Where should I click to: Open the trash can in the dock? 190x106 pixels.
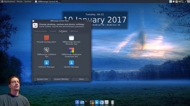tap(113, 102)
